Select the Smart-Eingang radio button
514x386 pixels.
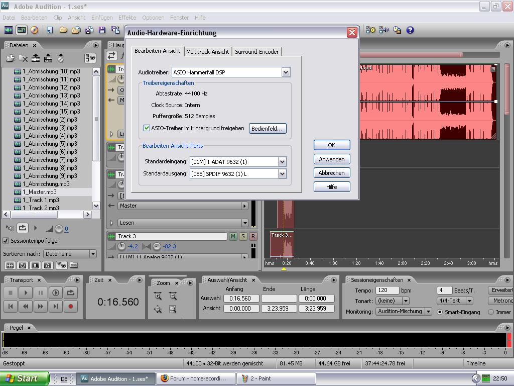pos(440,312)
